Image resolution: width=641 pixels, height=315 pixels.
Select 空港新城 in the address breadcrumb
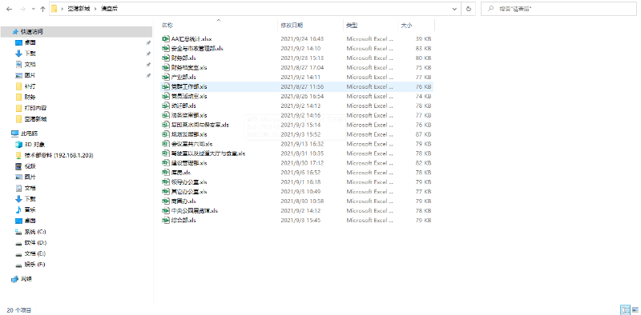79,9
